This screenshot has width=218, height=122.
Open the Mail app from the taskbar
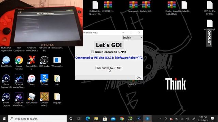pos(113,119)
